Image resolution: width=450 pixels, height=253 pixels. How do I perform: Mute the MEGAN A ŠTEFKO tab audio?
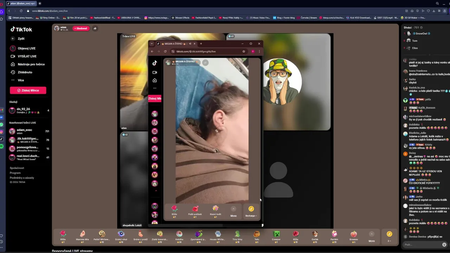coord(190,44)
